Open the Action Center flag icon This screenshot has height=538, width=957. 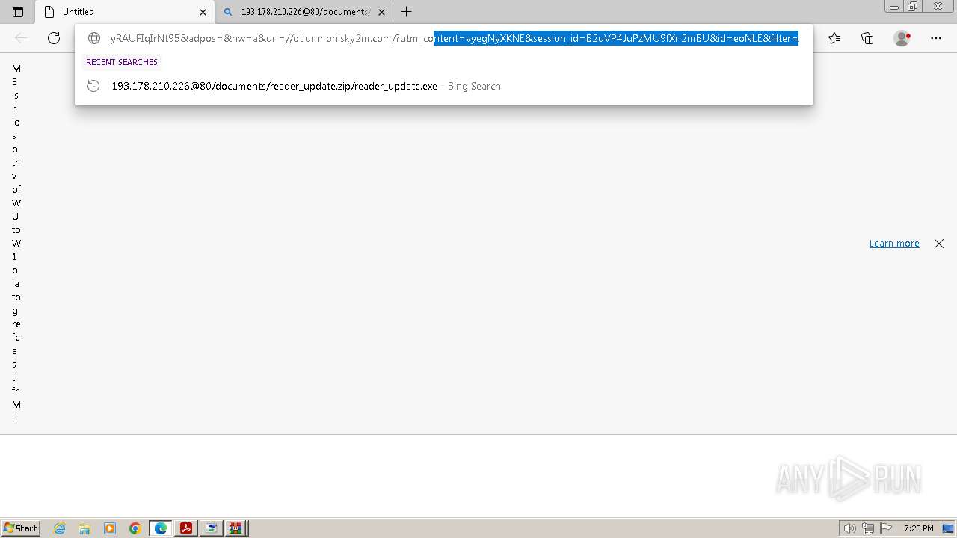coord(886,528)
